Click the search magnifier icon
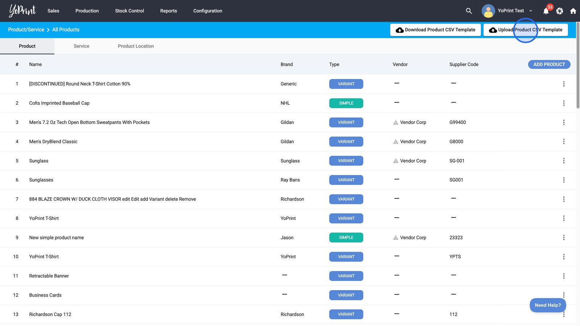The image size is (580, 326). 469,11
